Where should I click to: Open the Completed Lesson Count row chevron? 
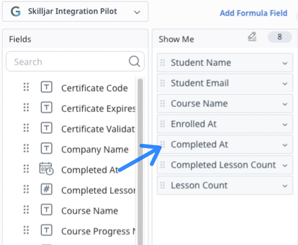pyautogui.click(x=285, y=166)
